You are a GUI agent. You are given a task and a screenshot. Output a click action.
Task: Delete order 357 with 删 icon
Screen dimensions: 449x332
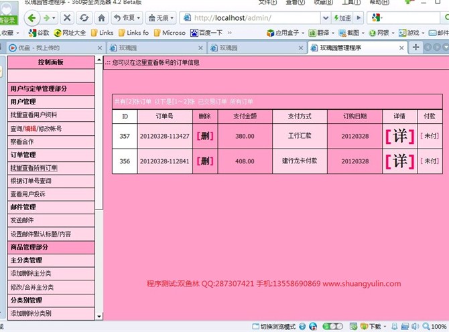(205, 136)
